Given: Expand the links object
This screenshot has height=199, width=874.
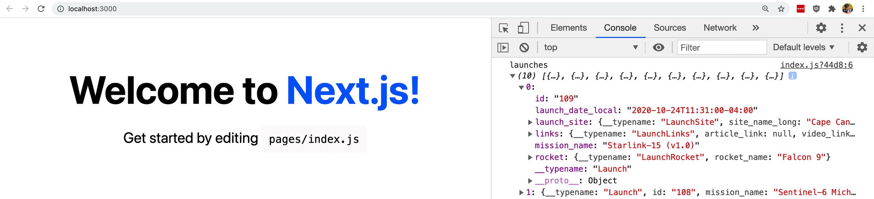Looking at the screenshot, I should 530,134.
